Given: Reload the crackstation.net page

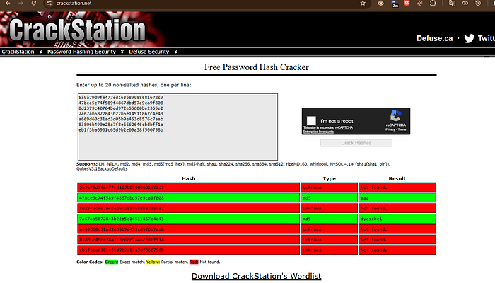Looking at the screenshot, I should [x=34, y=3].
